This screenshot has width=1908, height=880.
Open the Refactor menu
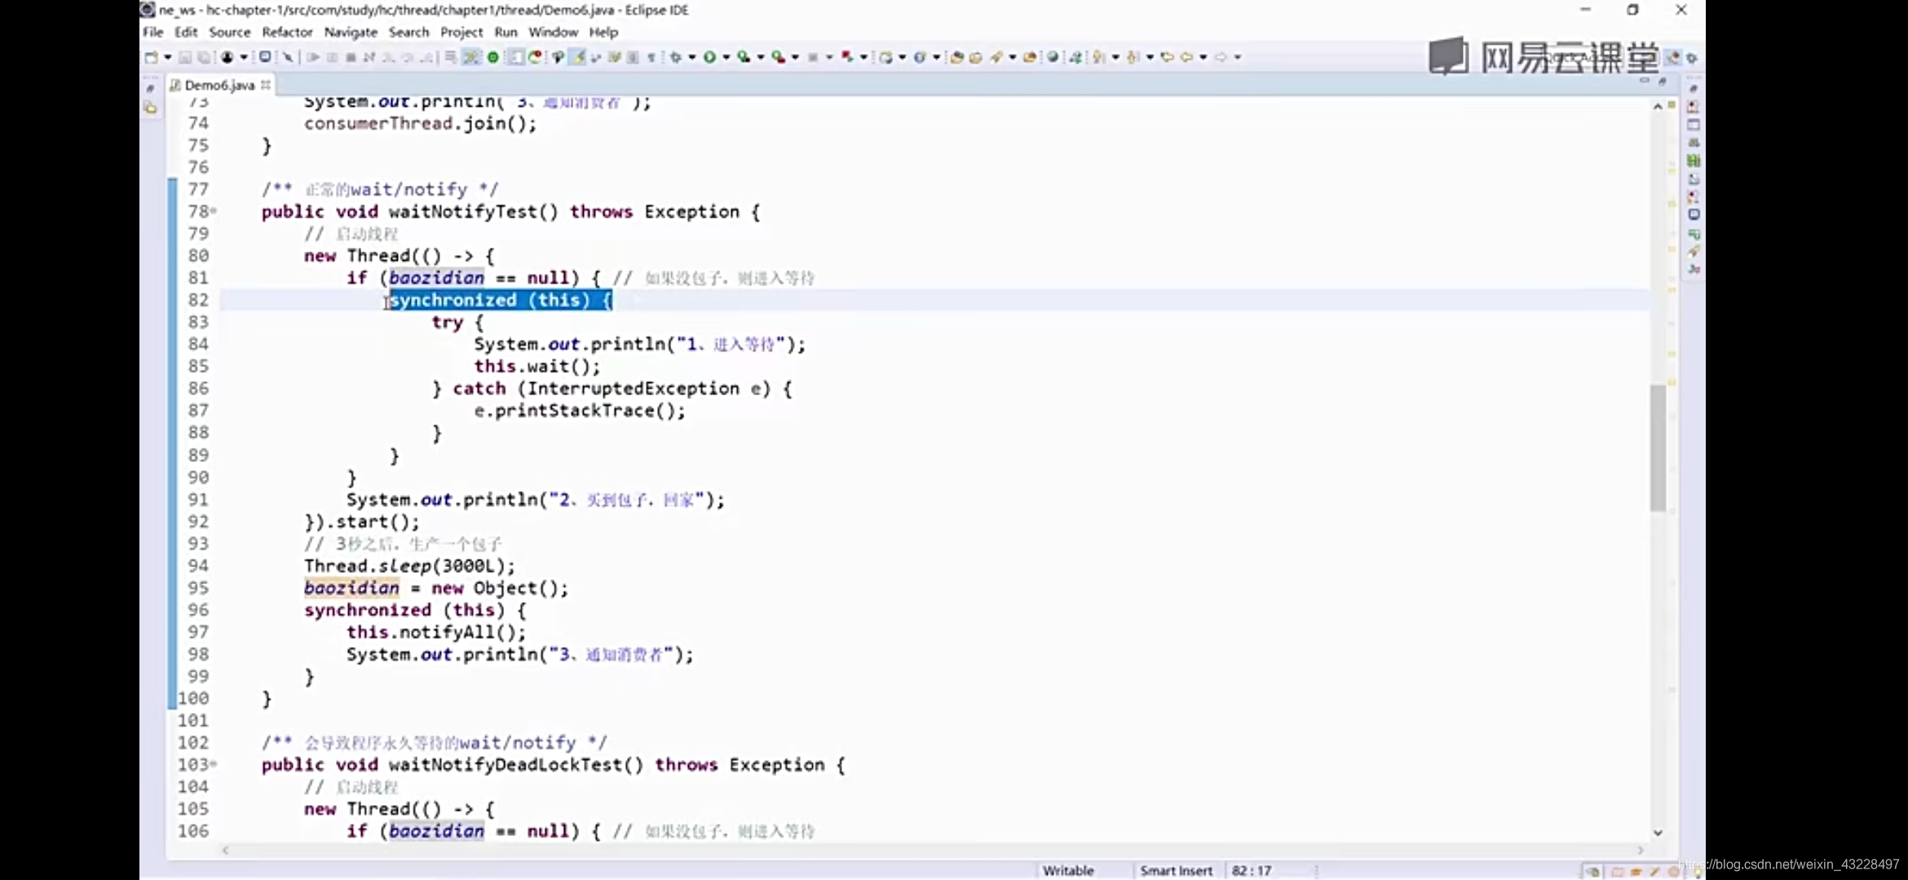[x=287, y=32]
